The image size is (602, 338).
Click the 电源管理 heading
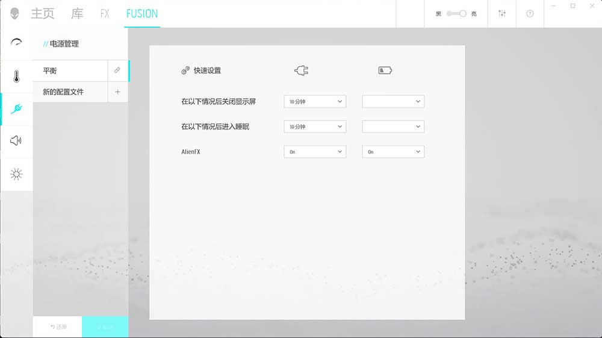click(x=64, y=44)
